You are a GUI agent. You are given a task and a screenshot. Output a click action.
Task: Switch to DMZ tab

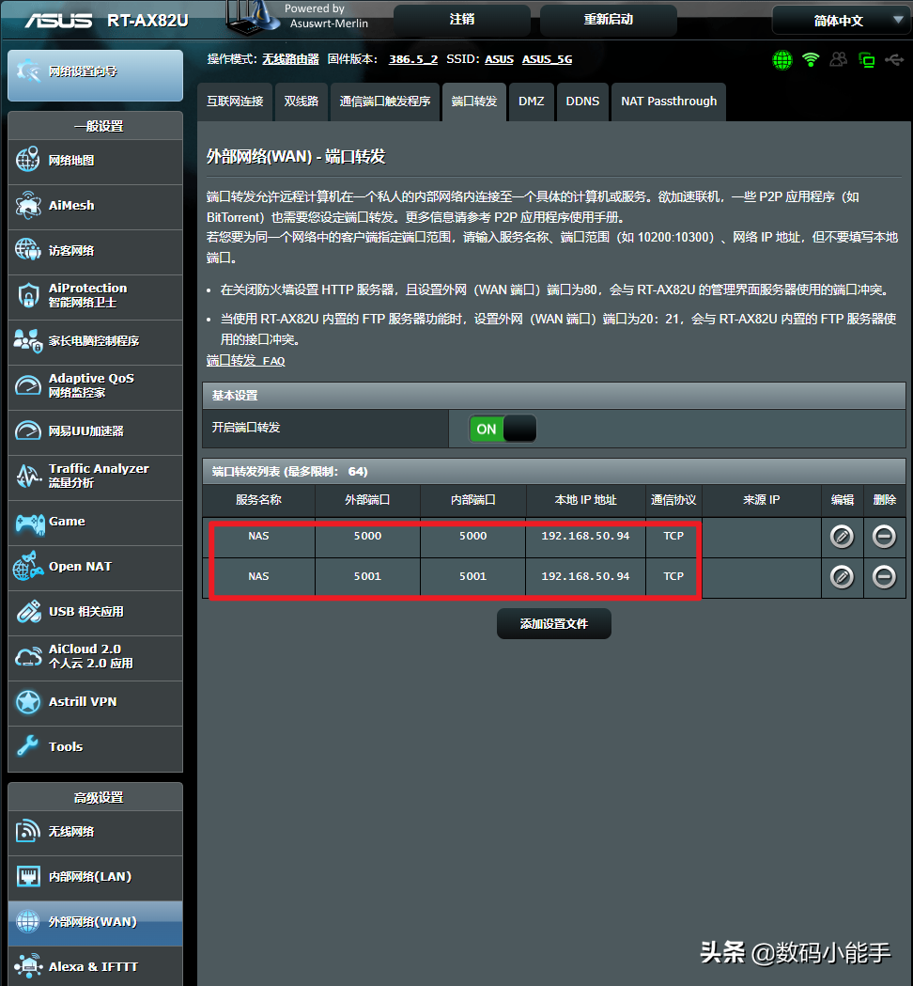(532, 102)
